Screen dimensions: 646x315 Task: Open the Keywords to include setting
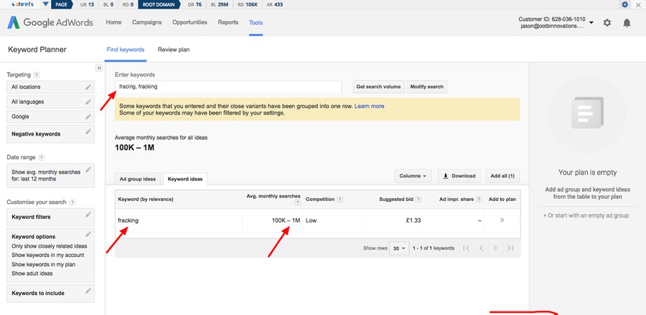click(x=51, y=293)
